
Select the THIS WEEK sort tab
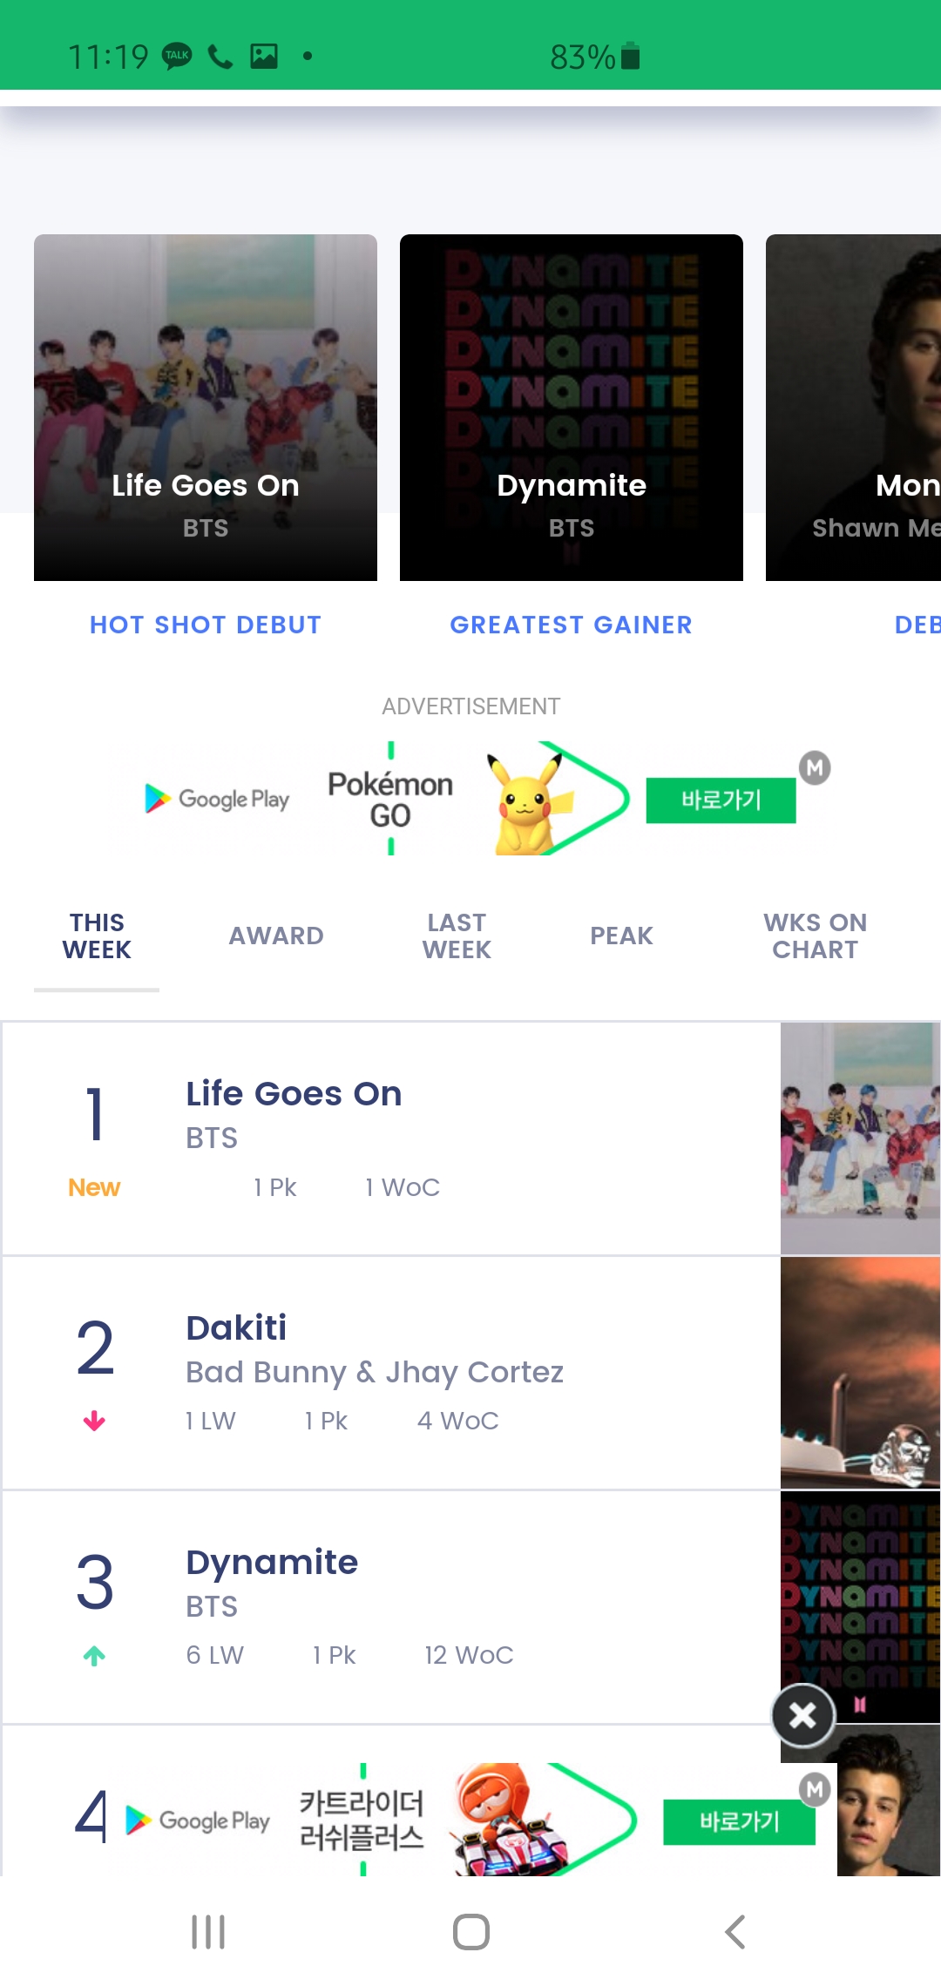(97, 936)
